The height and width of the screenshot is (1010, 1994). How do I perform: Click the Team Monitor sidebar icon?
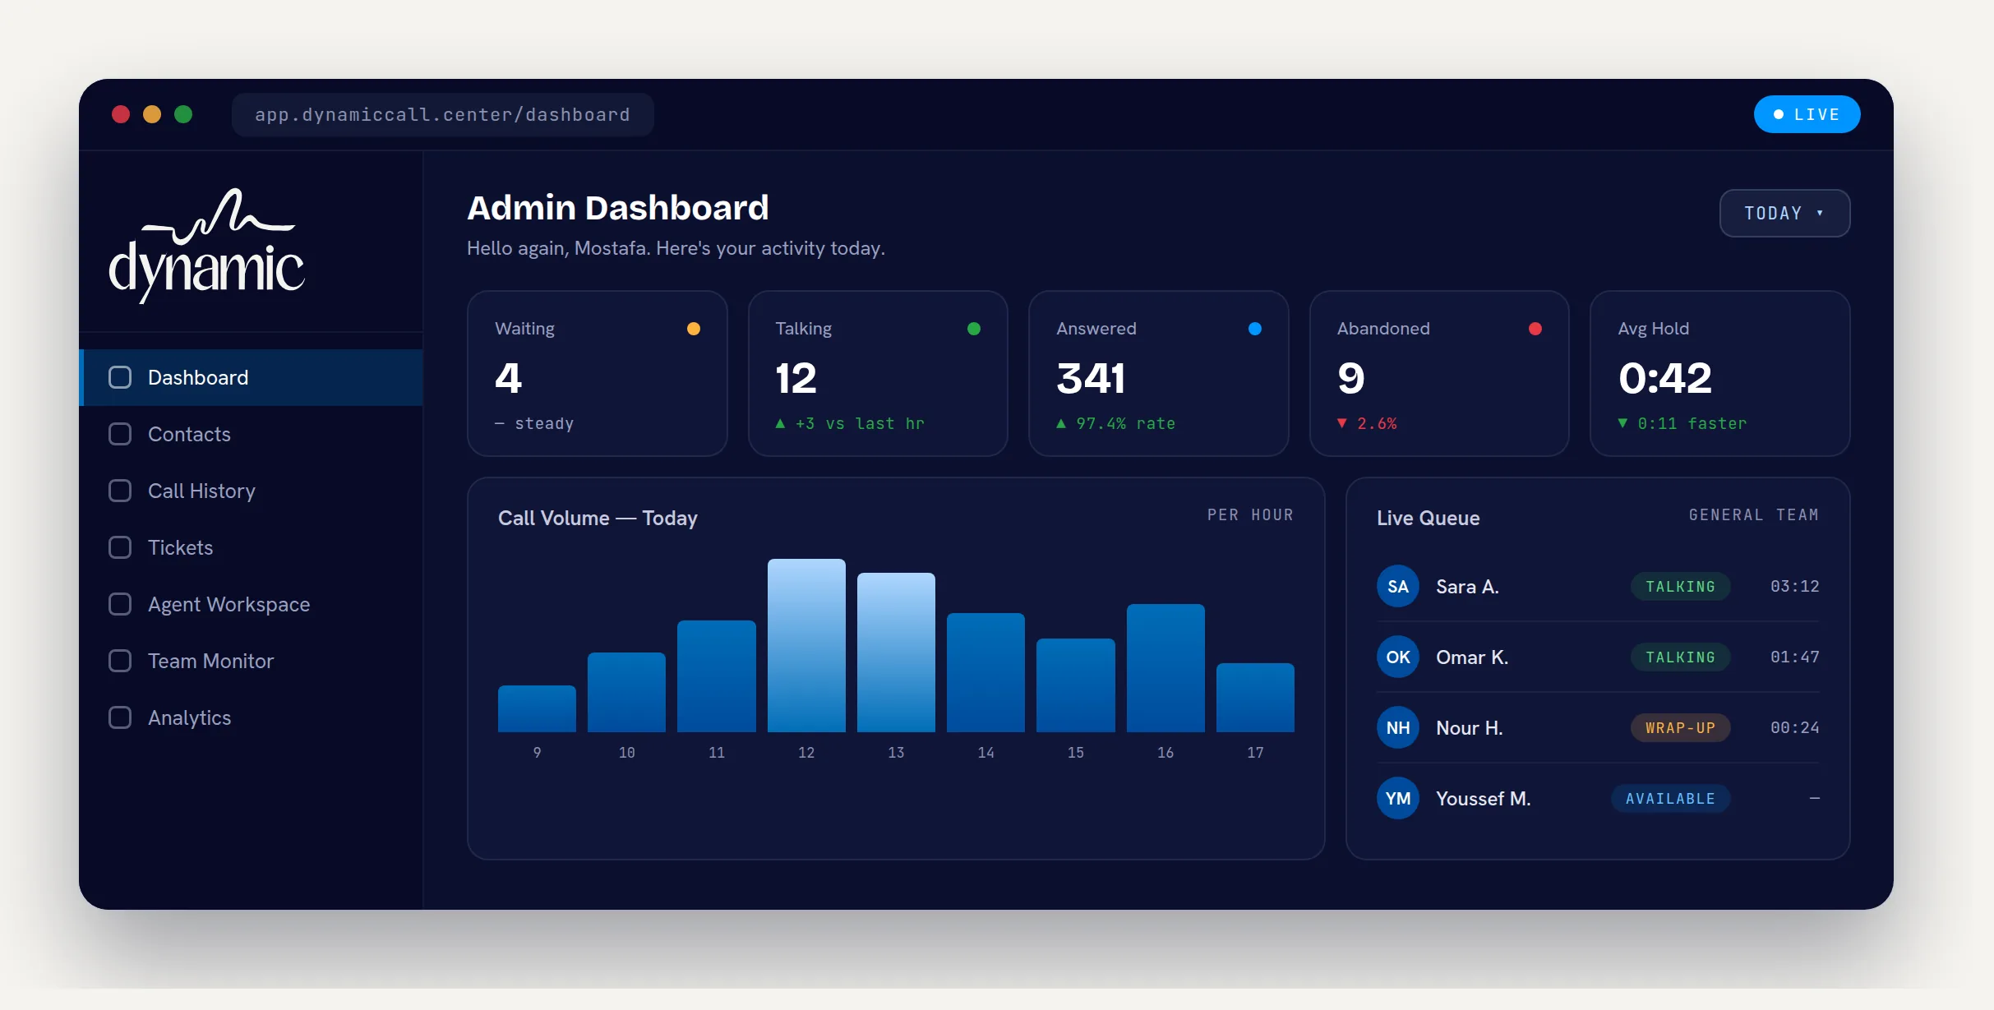click(120, 661)
